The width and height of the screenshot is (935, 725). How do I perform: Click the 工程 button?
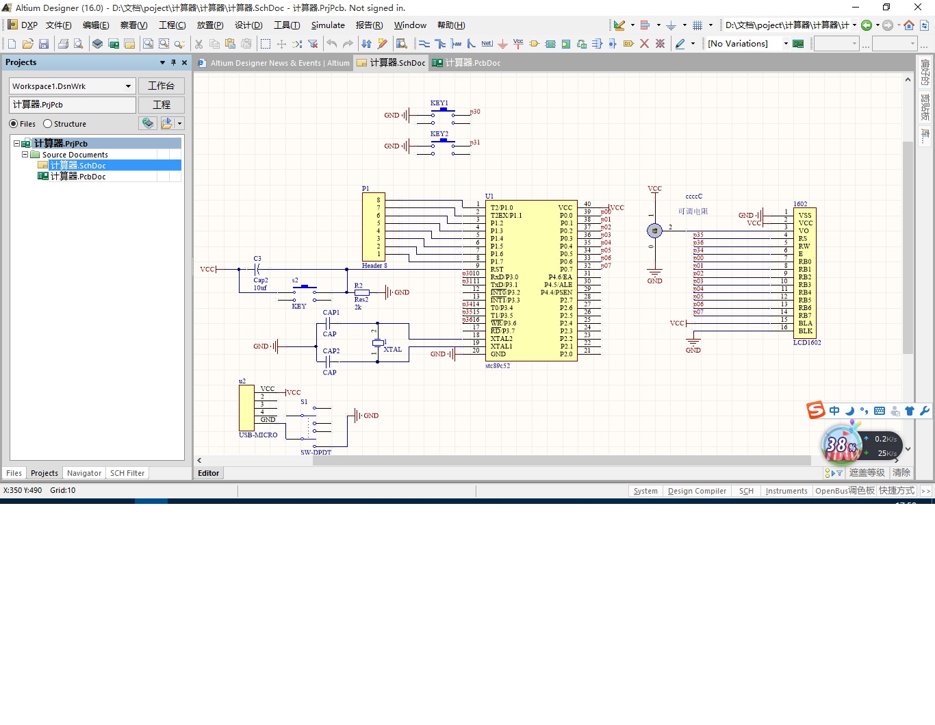tap(162, 105)
